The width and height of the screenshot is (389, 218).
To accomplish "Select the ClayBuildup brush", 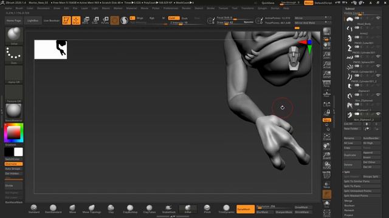I will pos(130,208).
